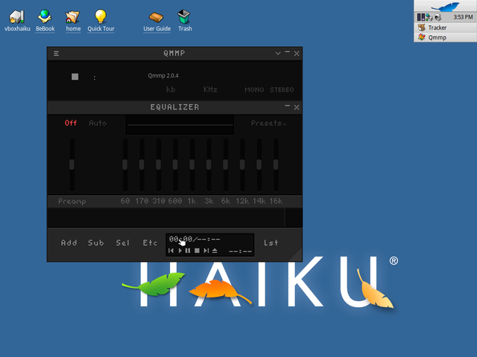Click the 60 Hz band slider
Viewport: 477px width, 357px height.
125,165
